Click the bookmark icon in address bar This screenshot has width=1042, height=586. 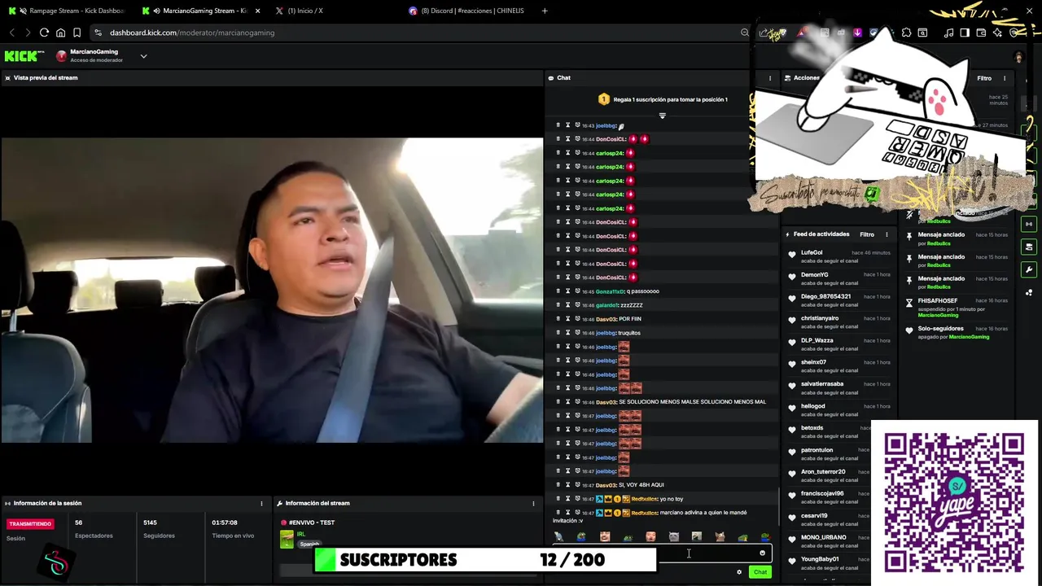(77, 33)
